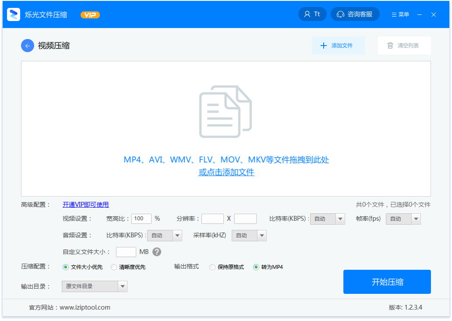This screenshot has width=452, height=321.
Task: Click the 开始压缩 button
Action: [387, 282]
